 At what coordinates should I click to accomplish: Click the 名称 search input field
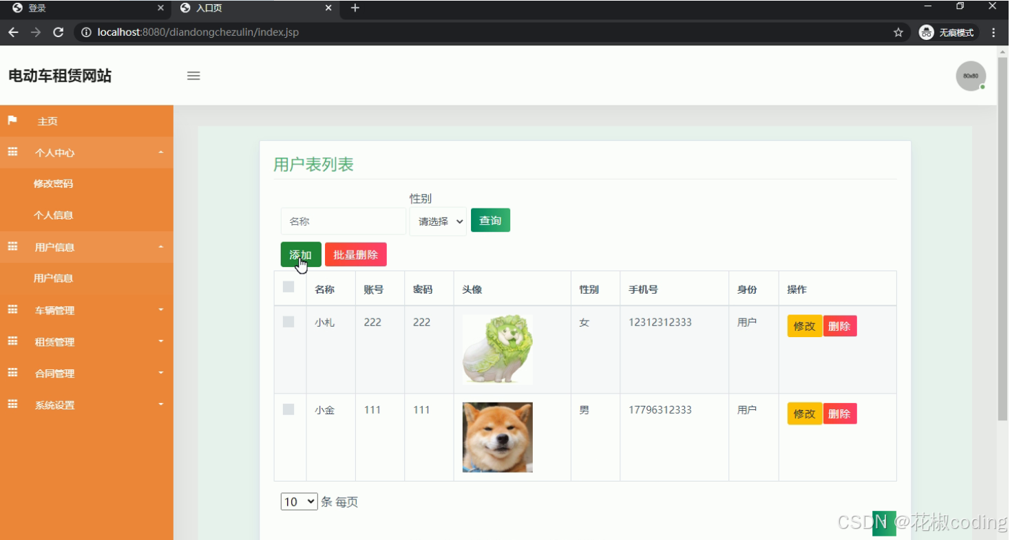click(343, 221)
